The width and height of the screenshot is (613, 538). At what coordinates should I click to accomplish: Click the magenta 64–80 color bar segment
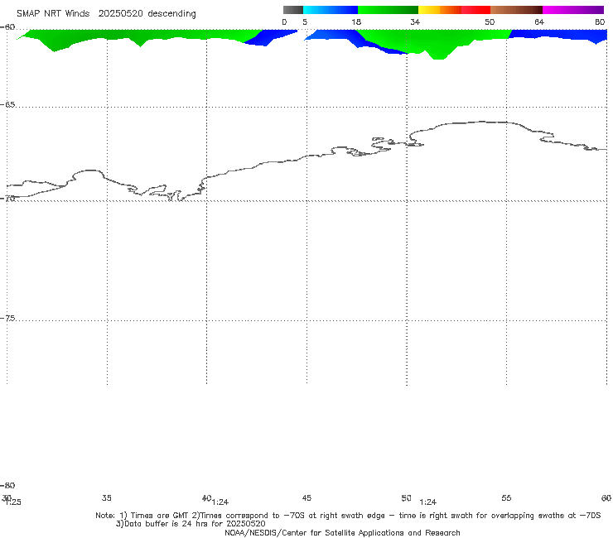pyautogui.click(x=572, y=9)
